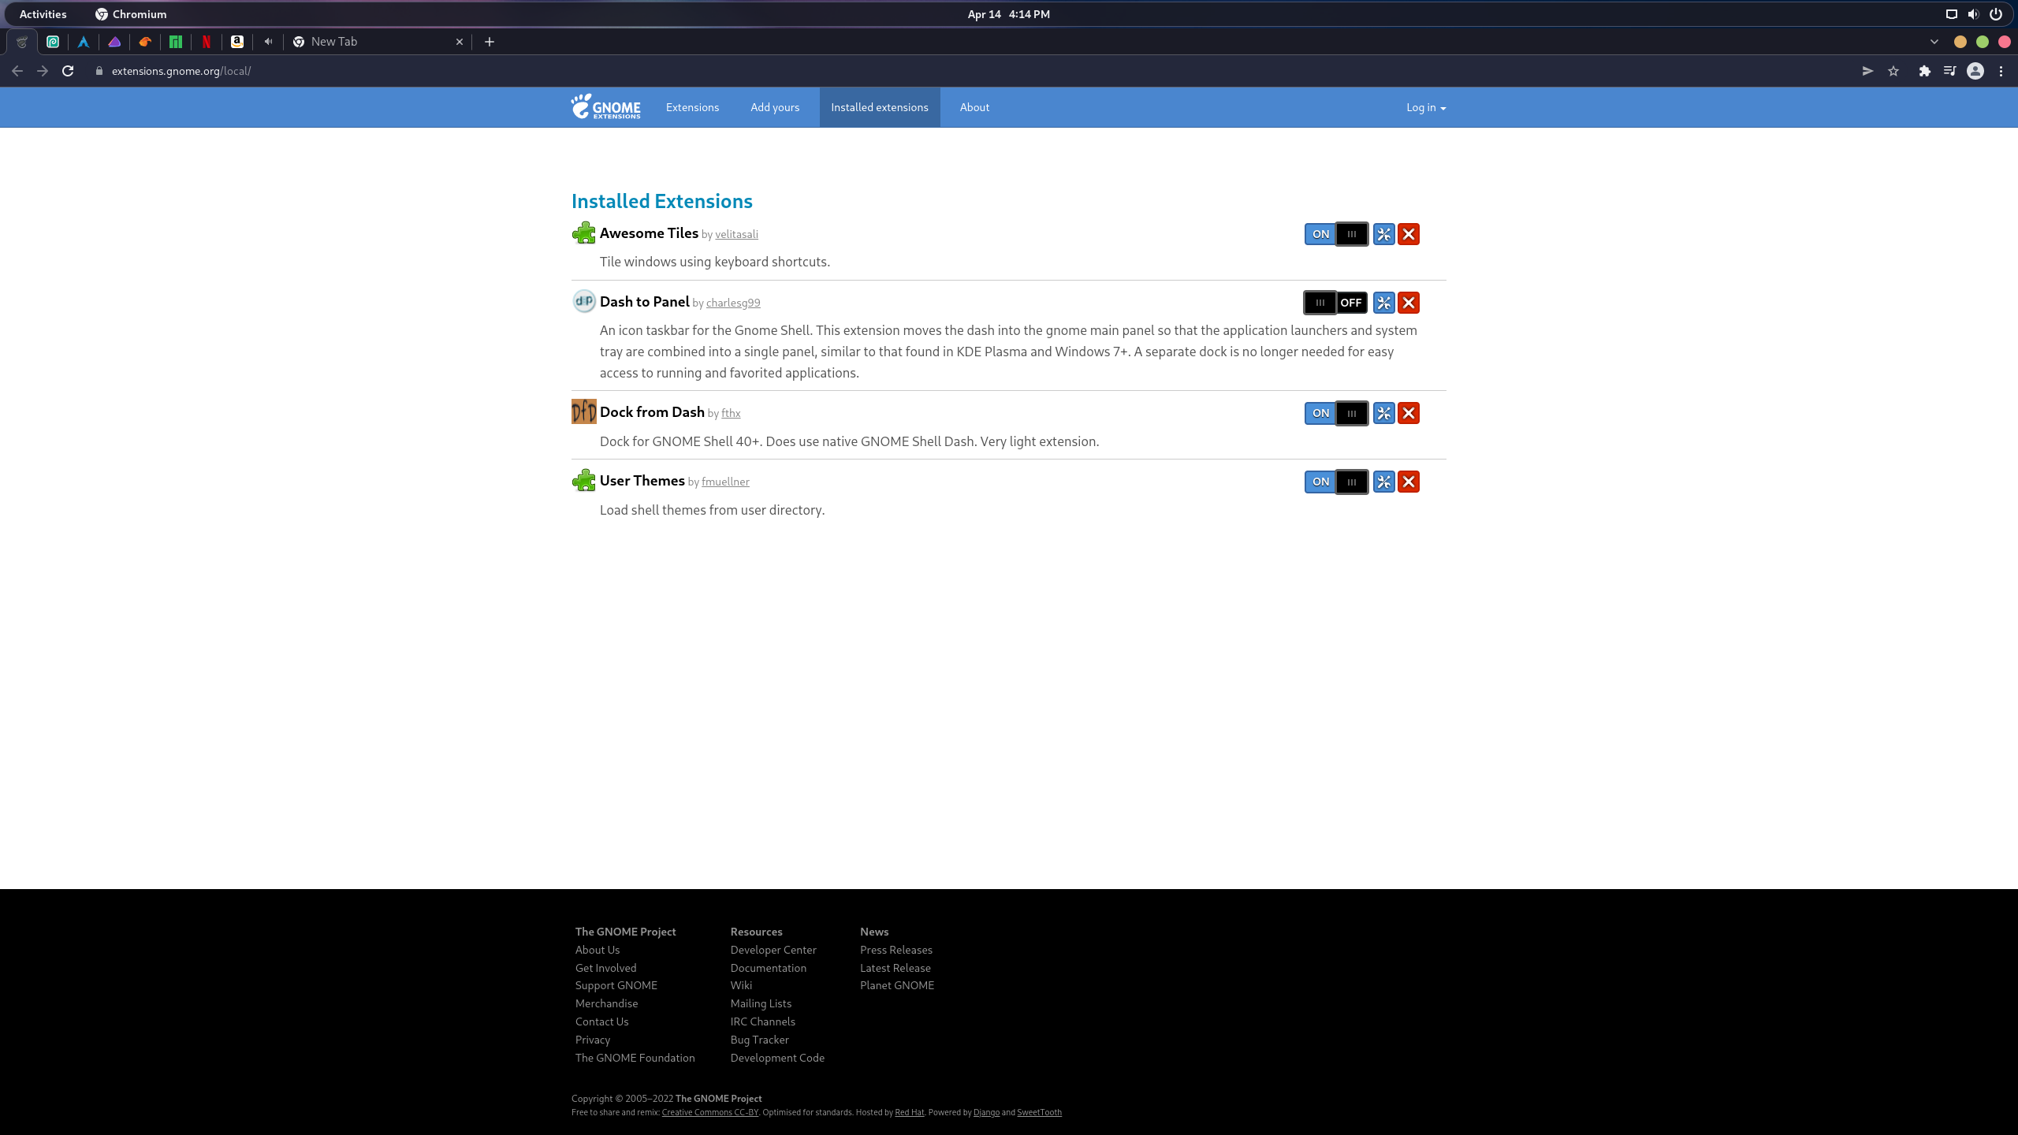Image resolution: width=2018 pixels, height=1135 pixels.
Task: Open the media control icon in the toolbar
Action: (x=1949, y=71)
